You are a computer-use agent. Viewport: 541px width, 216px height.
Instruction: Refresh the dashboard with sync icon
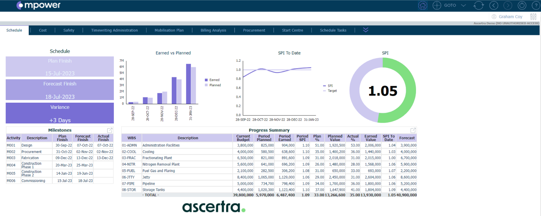(x=478, y=6)
